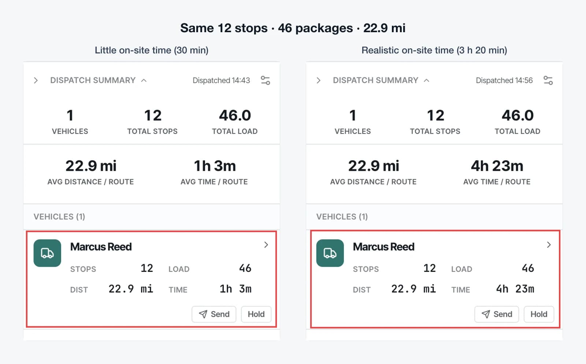Viewport: 586px width, 364px height.
Task: Click VEHICLES (1) header in 14:56 panel
Action: point(342,217)
